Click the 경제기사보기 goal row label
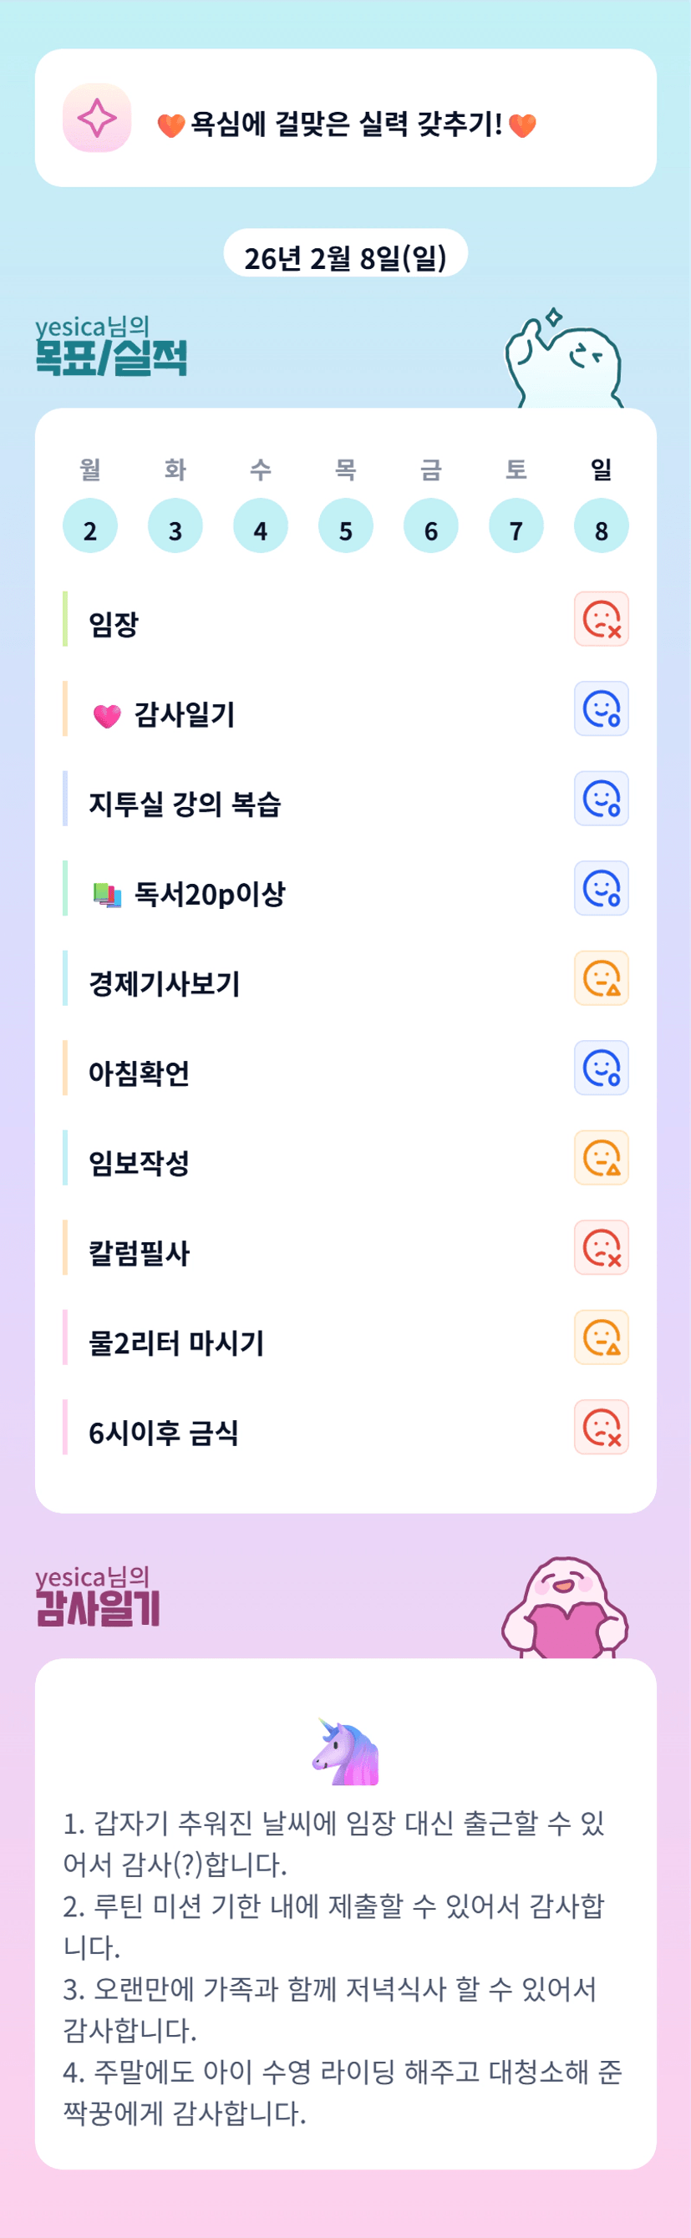Image resolution: width=691 pixels, height=2238 pixels. (x=165, y=983)
